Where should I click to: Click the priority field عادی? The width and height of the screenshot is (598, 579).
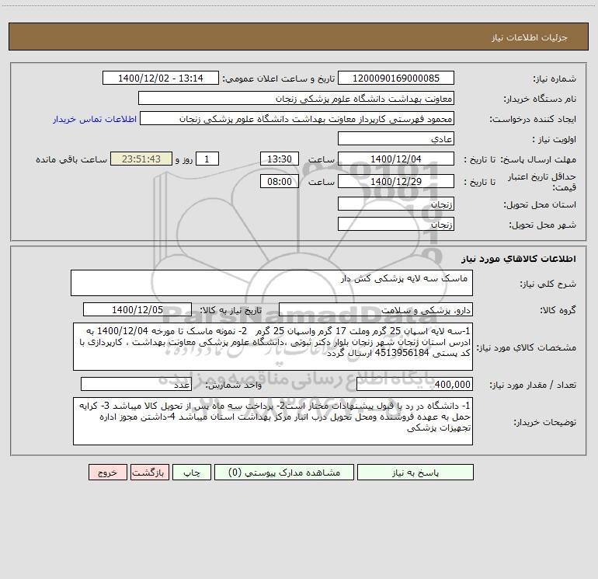point(396,139)
